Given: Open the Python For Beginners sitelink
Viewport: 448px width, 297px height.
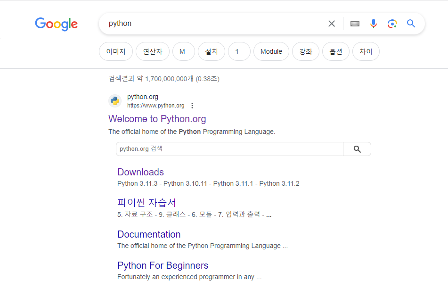Looking at the screenshot, I should tap(163, 265).
